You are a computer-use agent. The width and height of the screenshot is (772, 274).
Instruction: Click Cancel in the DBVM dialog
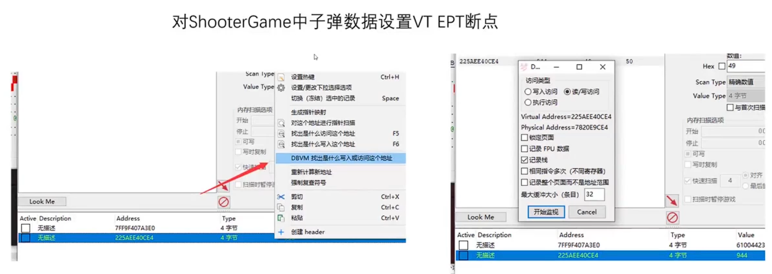click(587, 212)
